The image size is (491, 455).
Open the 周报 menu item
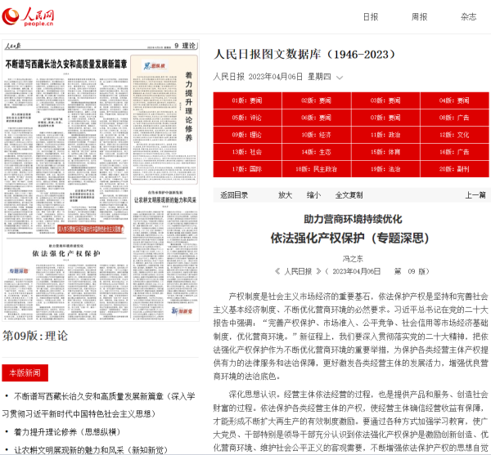click(419, 17)
